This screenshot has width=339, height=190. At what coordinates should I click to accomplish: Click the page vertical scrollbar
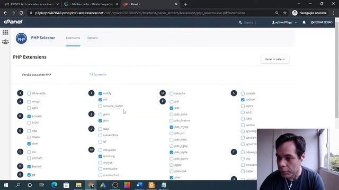tap(337, 69)
